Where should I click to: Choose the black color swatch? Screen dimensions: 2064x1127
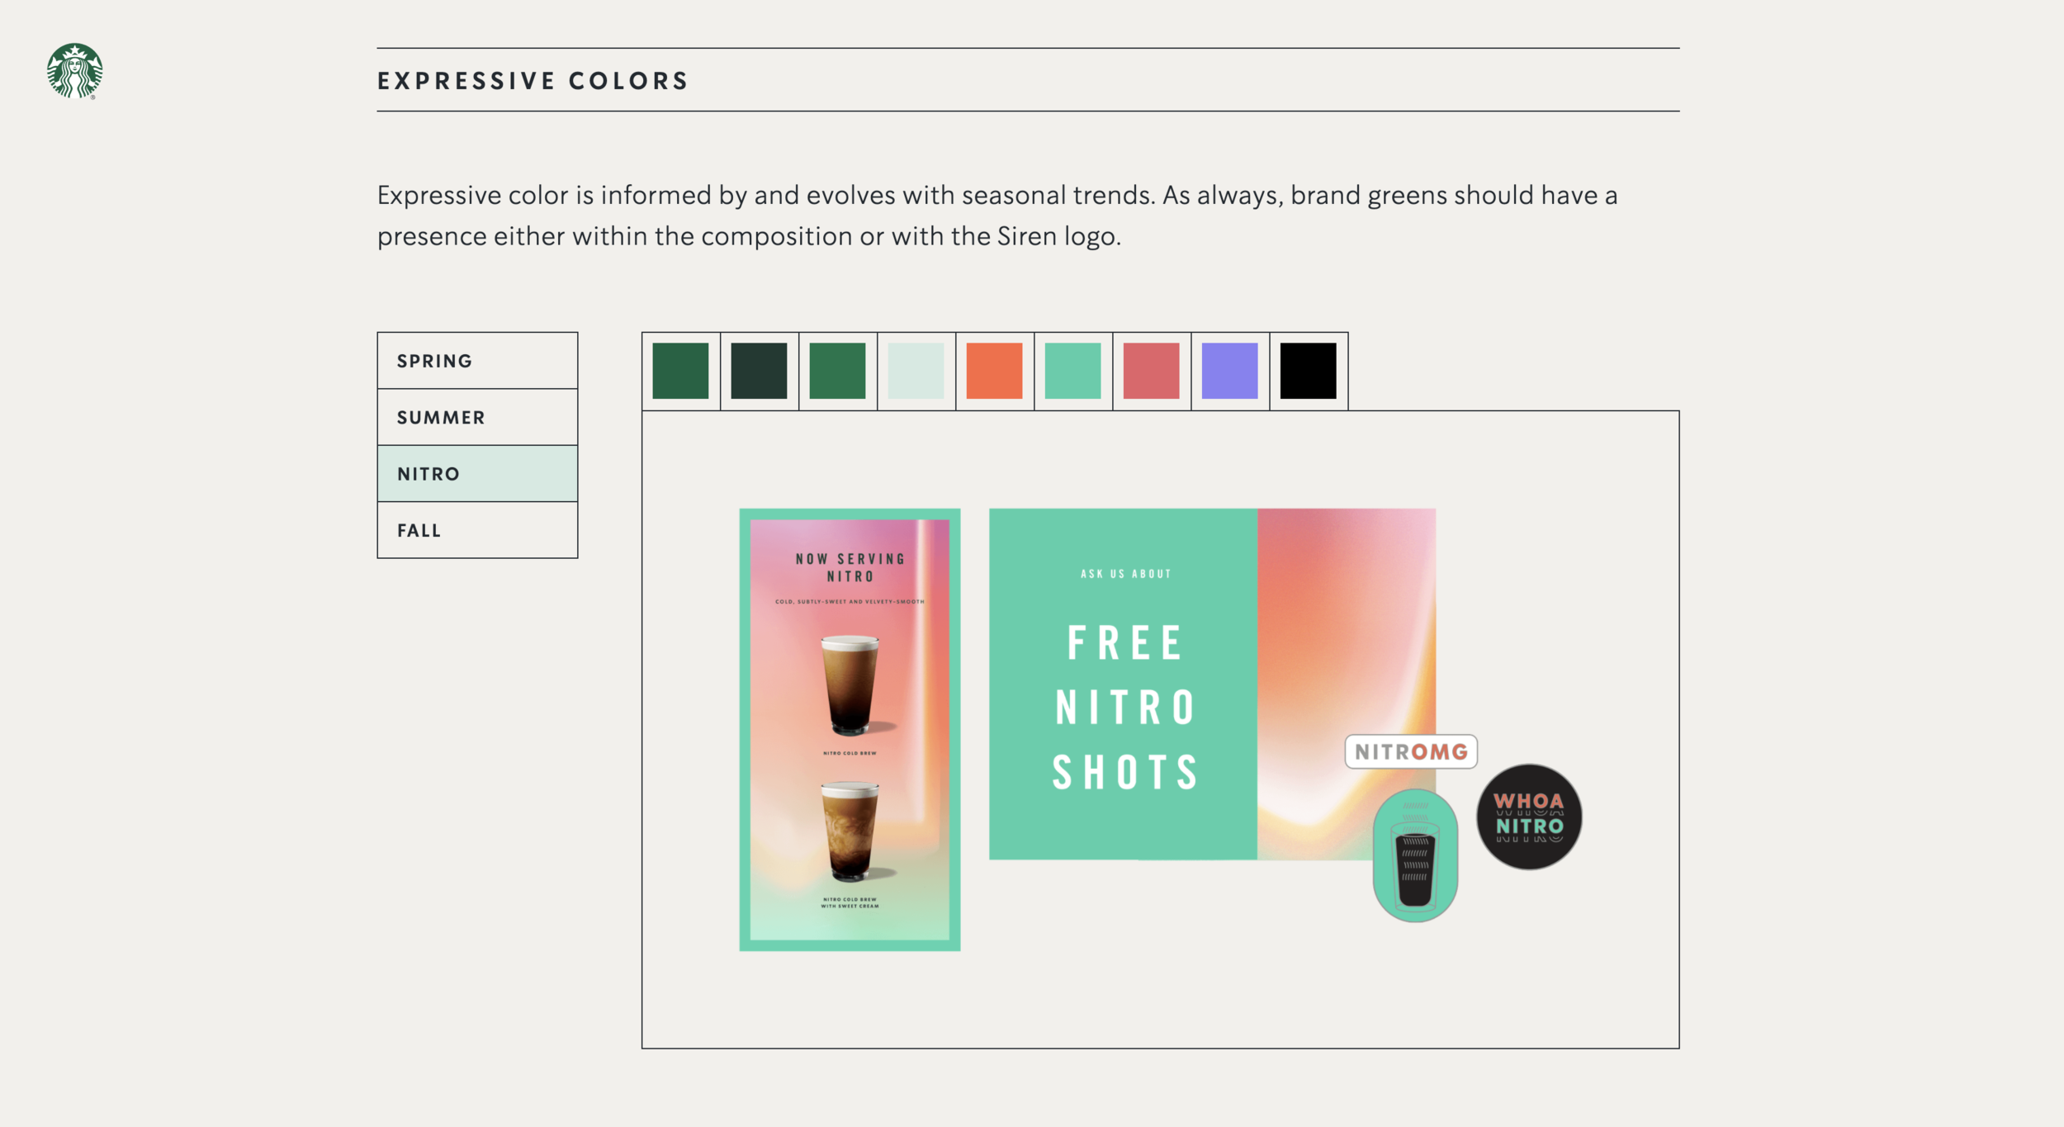coord(1308,371)
